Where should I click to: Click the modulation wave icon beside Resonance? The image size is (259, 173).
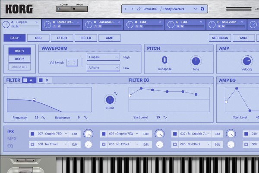pyautogui.click(x=85, y=118)
